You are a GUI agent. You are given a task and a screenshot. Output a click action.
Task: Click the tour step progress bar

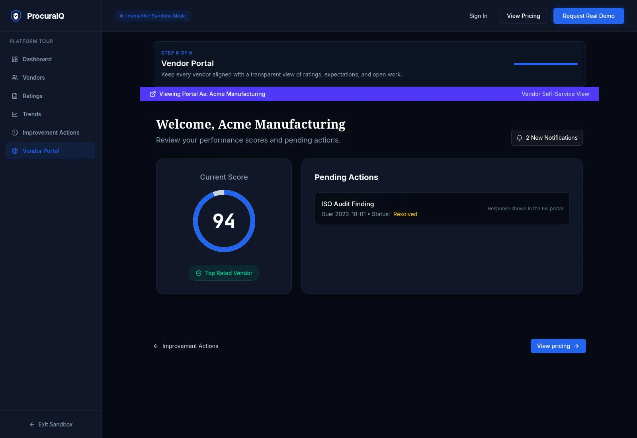546,64
